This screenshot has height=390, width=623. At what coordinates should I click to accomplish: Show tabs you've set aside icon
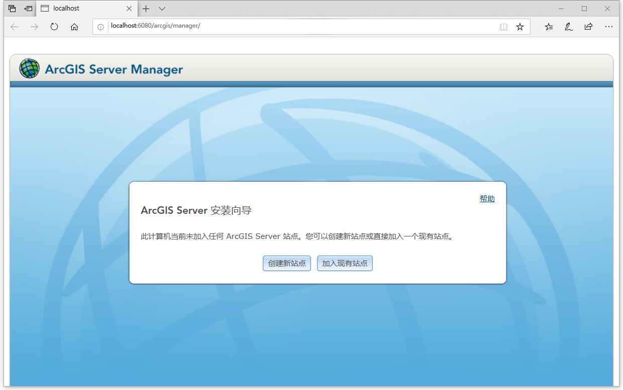12,9
